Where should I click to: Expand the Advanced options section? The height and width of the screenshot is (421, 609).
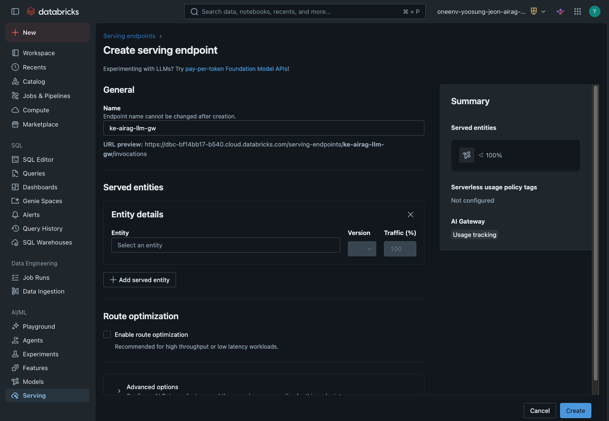coord(119,391)
